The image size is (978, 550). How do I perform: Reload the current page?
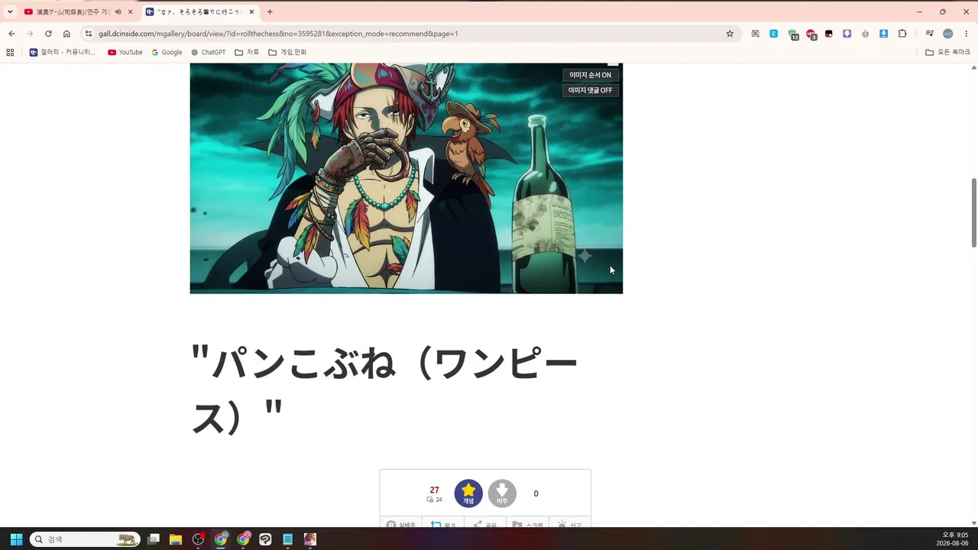click(x=48, y=34)
